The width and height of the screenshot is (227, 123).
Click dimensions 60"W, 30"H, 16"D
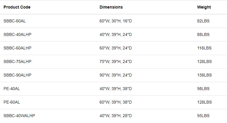[x=116, y=21]
